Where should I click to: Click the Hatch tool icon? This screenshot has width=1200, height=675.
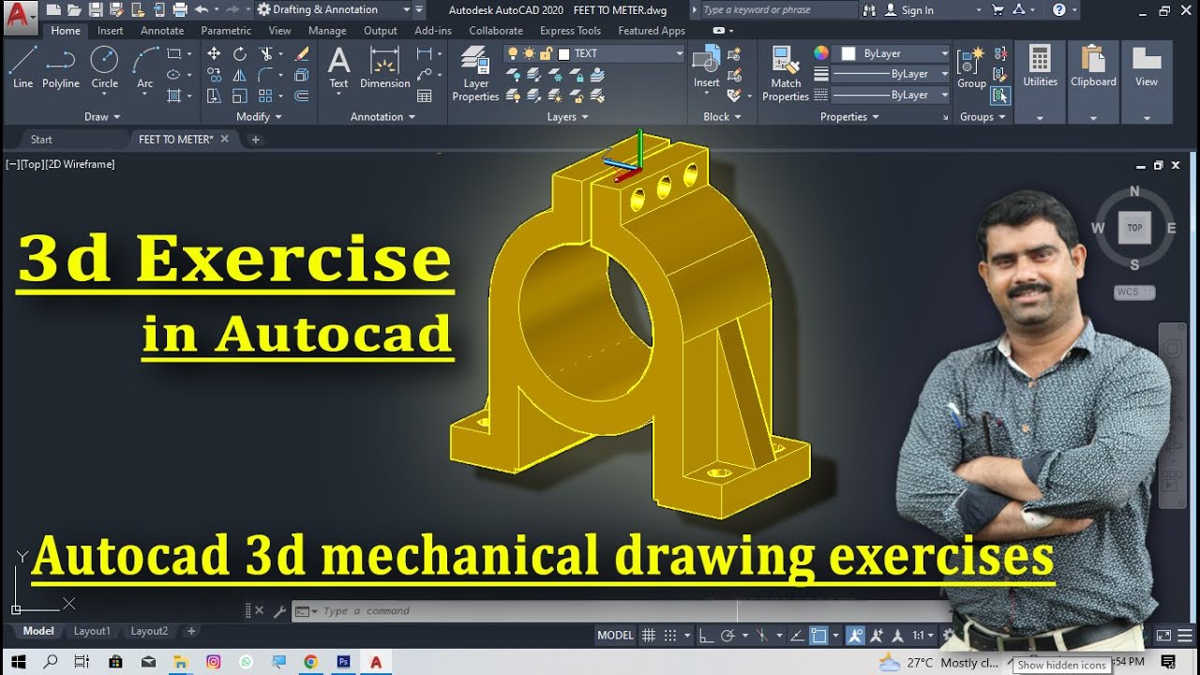(174, 96)
